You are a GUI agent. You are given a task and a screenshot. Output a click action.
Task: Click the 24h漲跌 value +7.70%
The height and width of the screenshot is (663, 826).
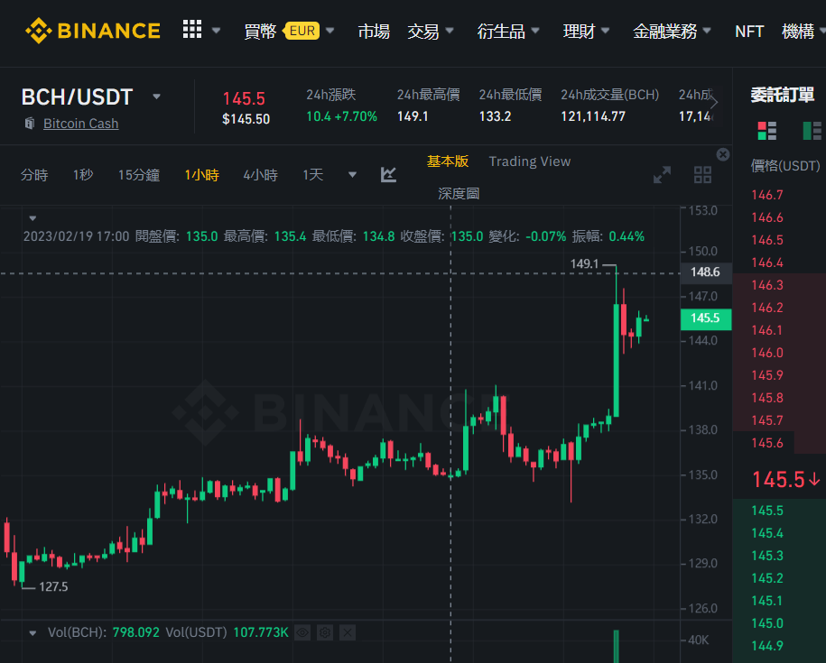[x=356, y=116]
